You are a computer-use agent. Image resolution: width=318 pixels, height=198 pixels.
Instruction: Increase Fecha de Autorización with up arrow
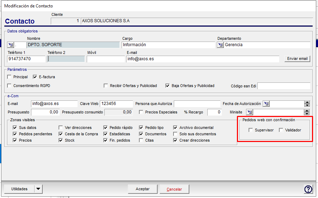(x=307, y=102)
